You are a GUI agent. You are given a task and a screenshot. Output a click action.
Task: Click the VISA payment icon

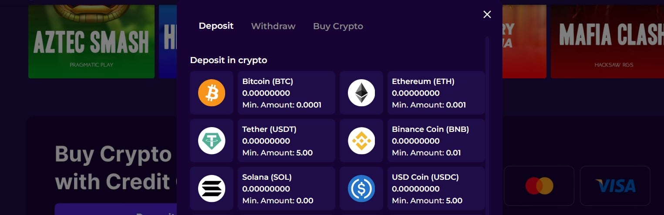tap(615, 186)
